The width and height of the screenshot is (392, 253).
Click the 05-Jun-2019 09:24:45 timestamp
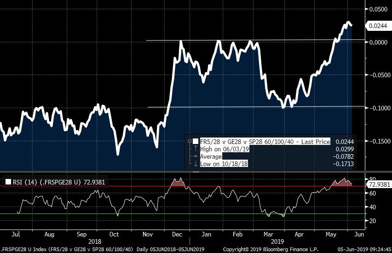point(364,249)
